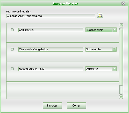Viewport: 129px width, 113px height.
Task: Close the Importar Recetas window
Action: point(123,4)
